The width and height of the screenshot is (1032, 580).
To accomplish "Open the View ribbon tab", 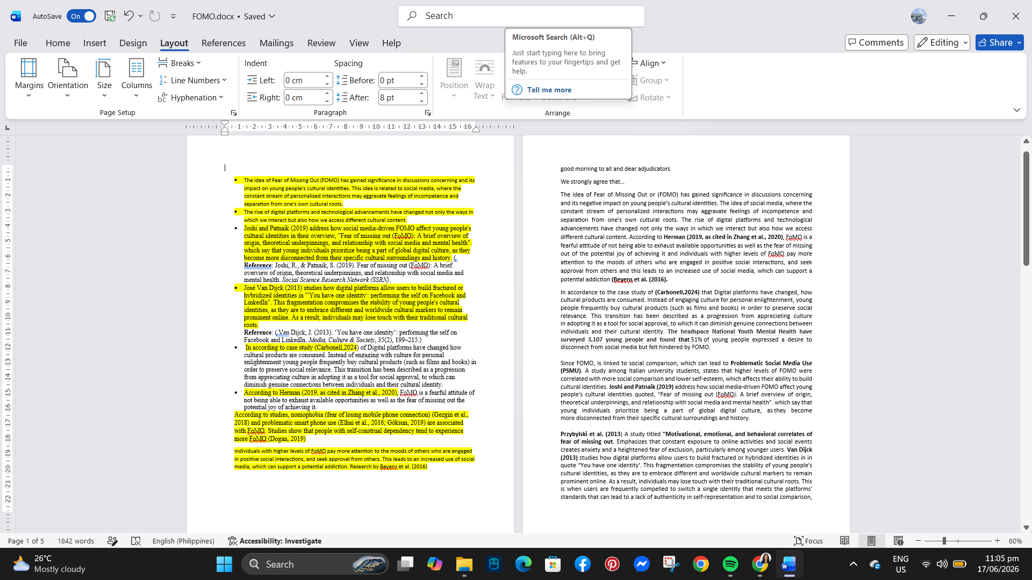I will click(359, 43).
